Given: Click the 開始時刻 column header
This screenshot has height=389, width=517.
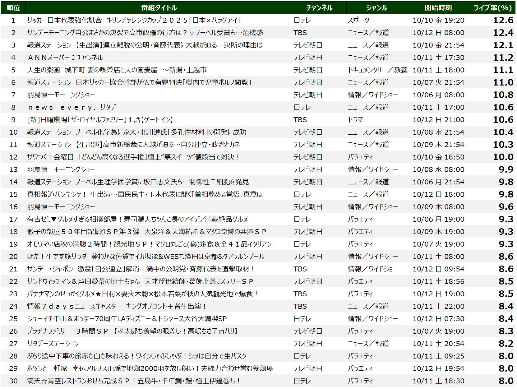Looking at the screenshot, I should pos(438,8).
